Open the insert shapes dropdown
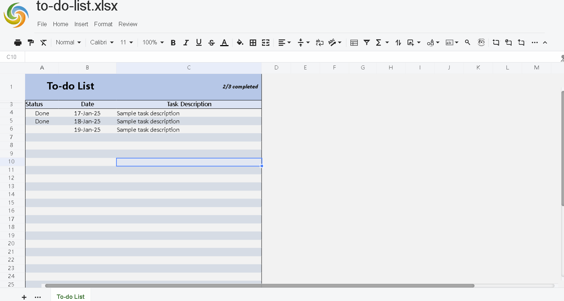This screenshot has width=564, height=301. [433, 43]
